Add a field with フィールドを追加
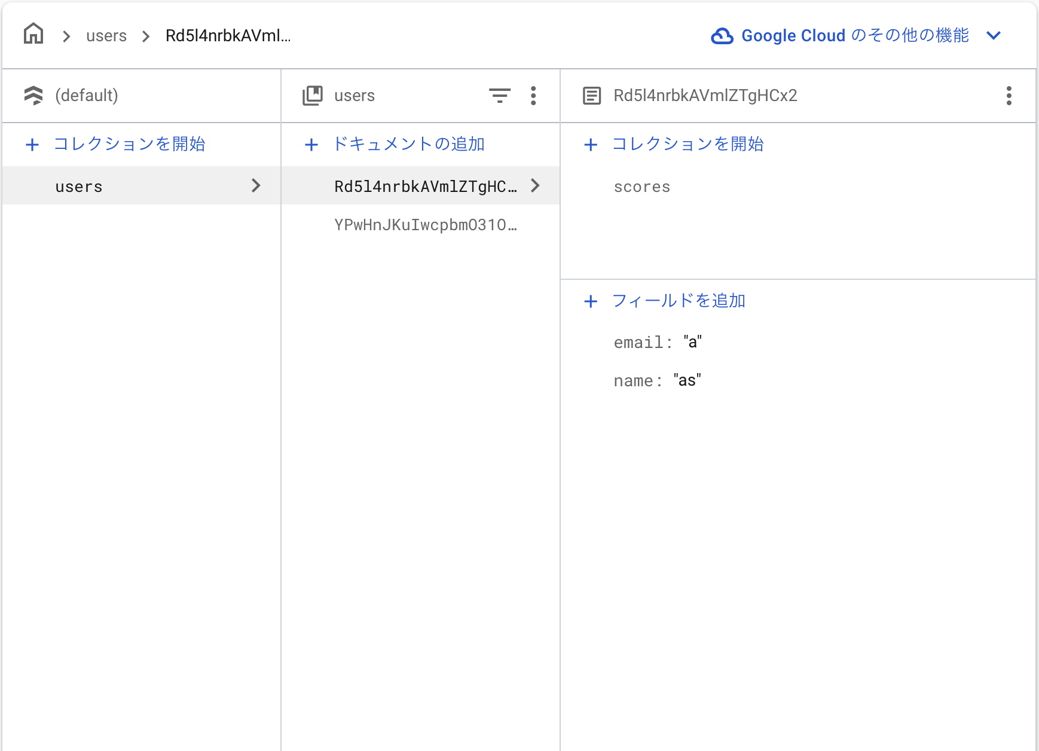This screenshot has height=751, width=1039. (679, 301)
